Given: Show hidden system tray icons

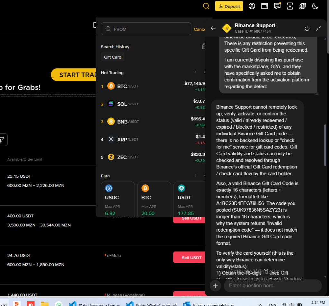Looking at the screenshot, I should [260, 304].
